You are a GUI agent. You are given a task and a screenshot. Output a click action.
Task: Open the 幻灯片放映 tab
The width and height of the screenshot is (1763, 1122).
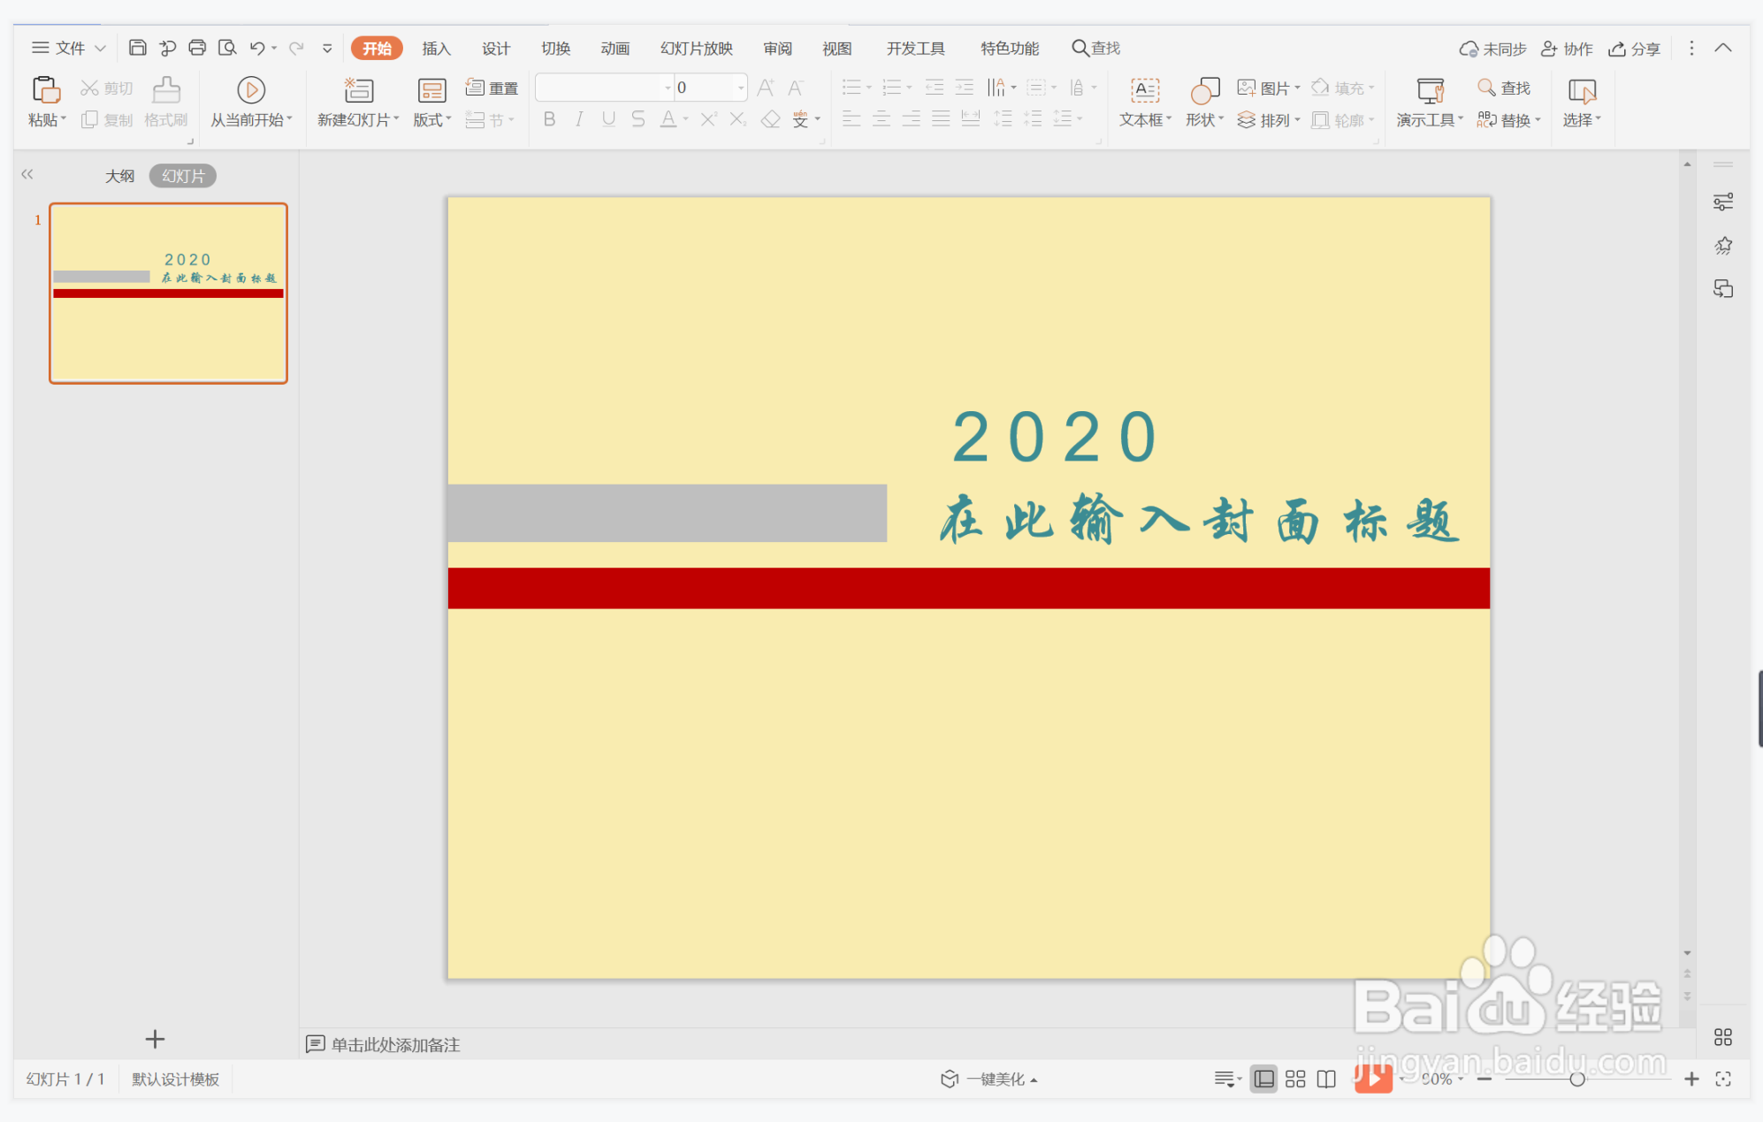click(x=695, y=48)
